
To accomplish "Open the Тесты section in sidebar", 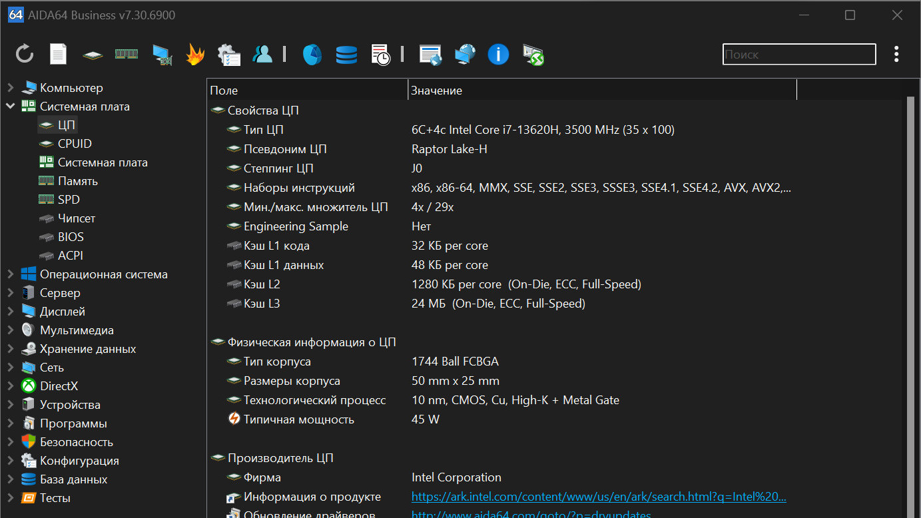I will pos(55,498).
